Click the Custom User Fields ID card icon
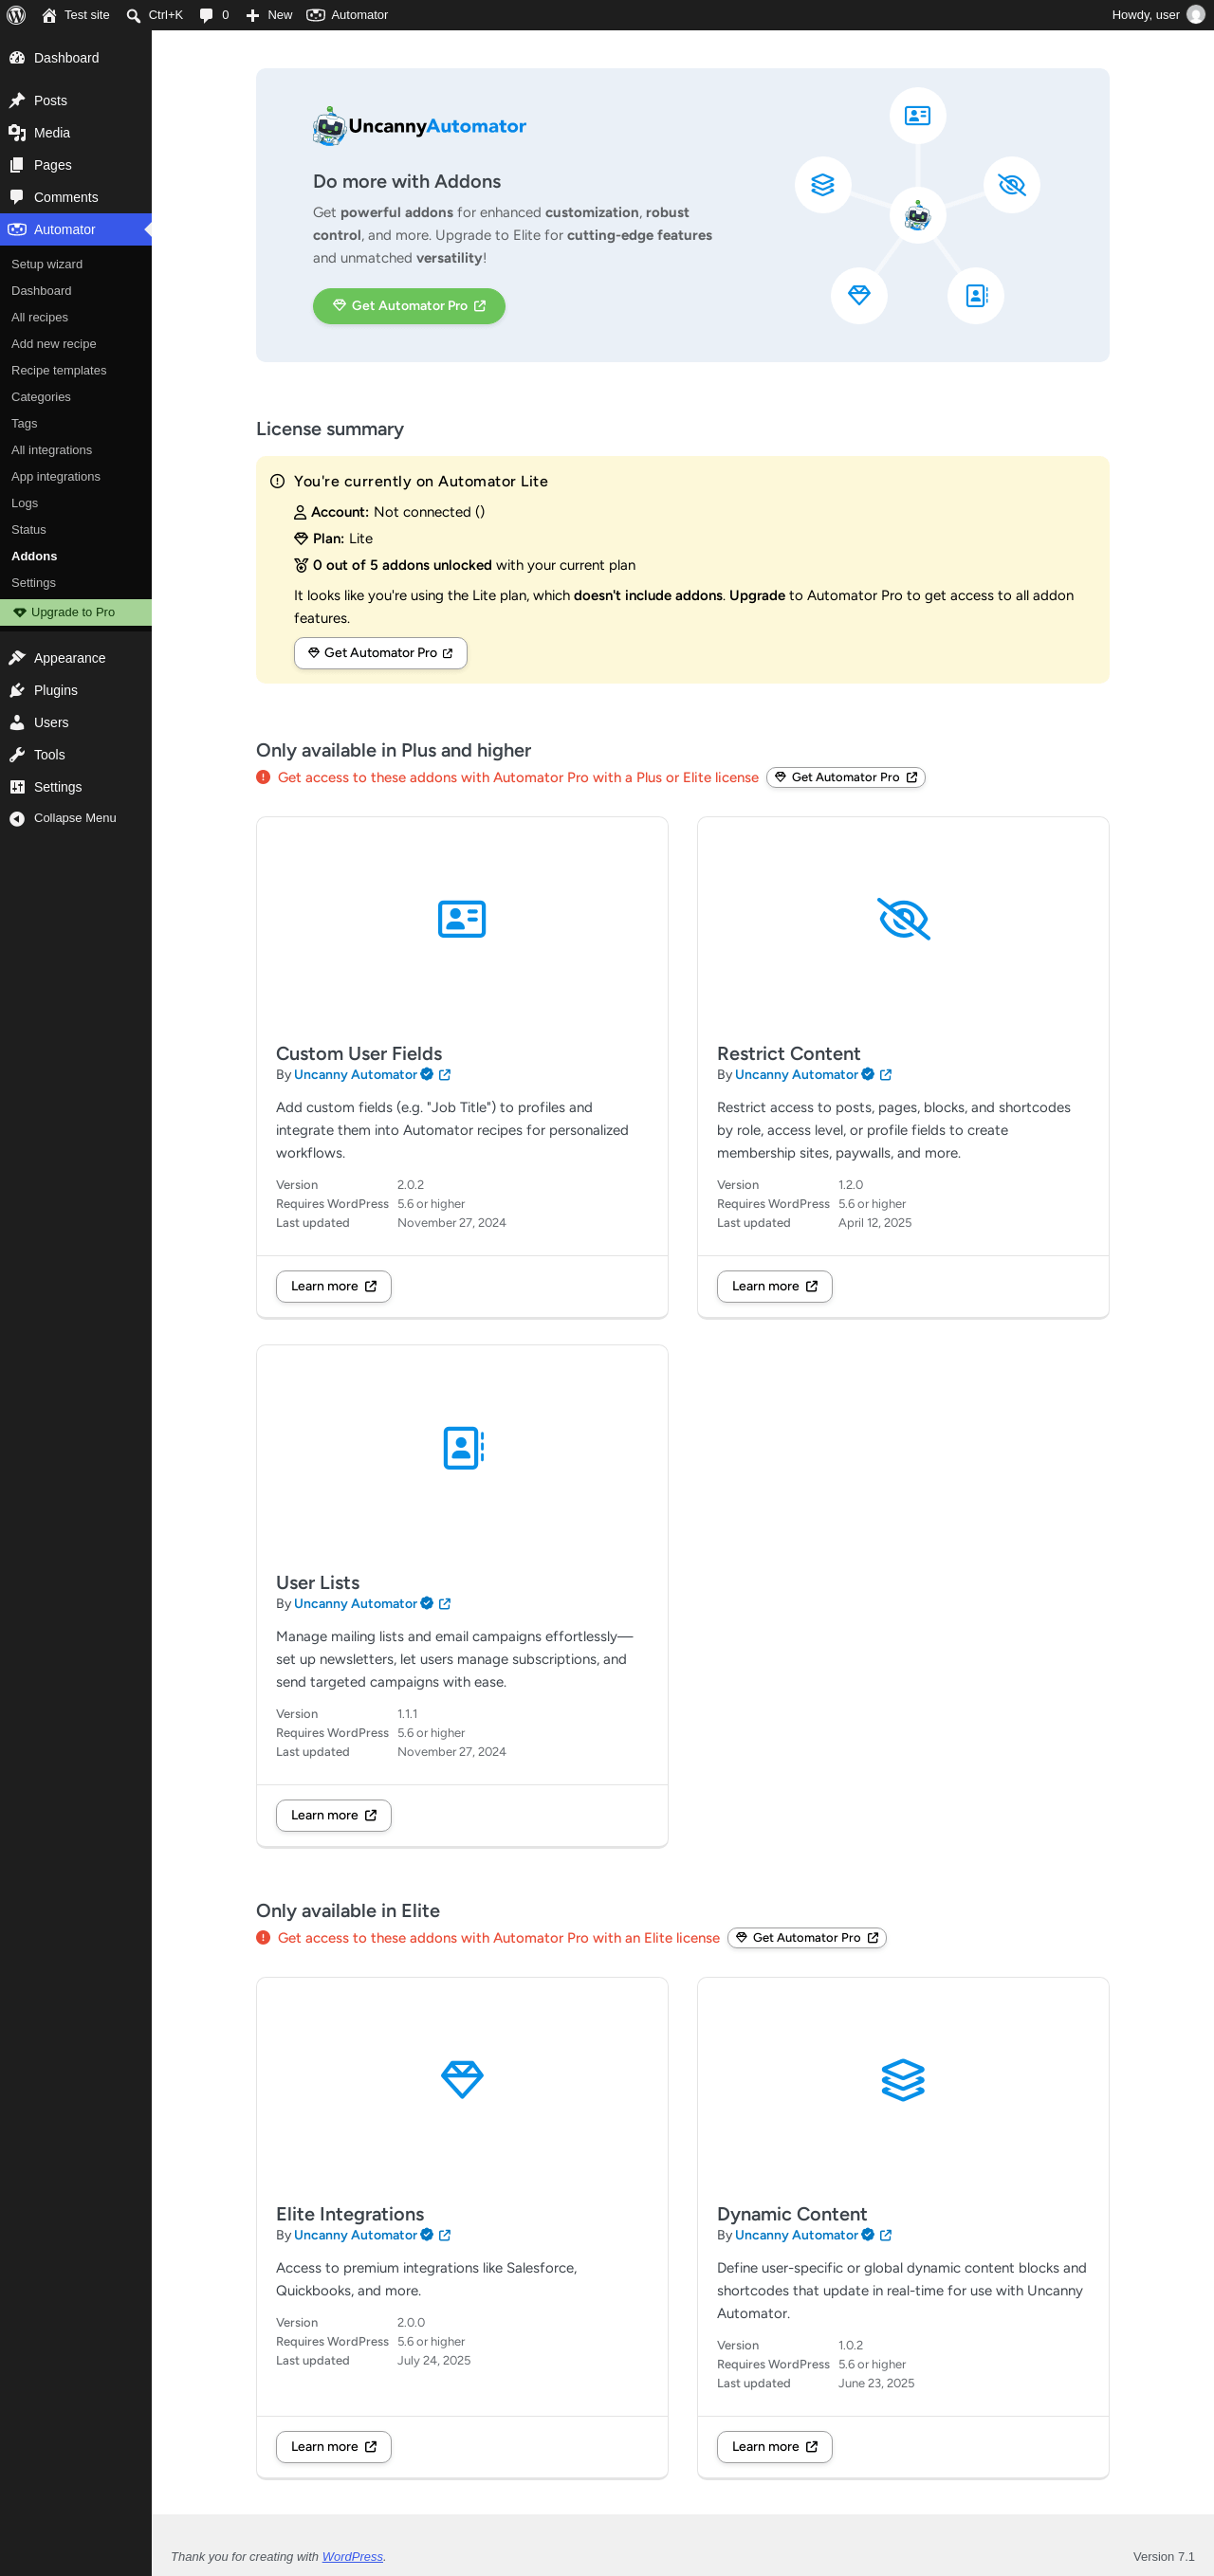The image size is (1214, 2576). [462, 919]
